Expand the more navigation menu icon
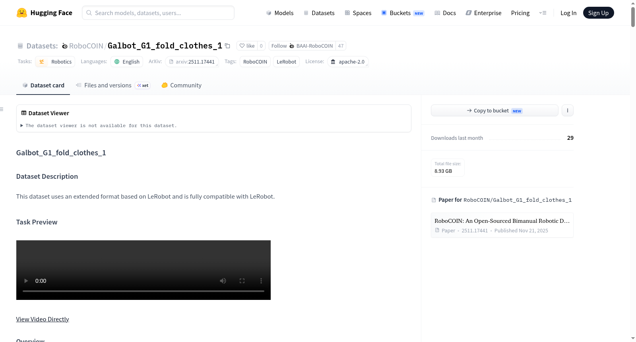This screenshot has width=636, height=342. tap(543, 13)
